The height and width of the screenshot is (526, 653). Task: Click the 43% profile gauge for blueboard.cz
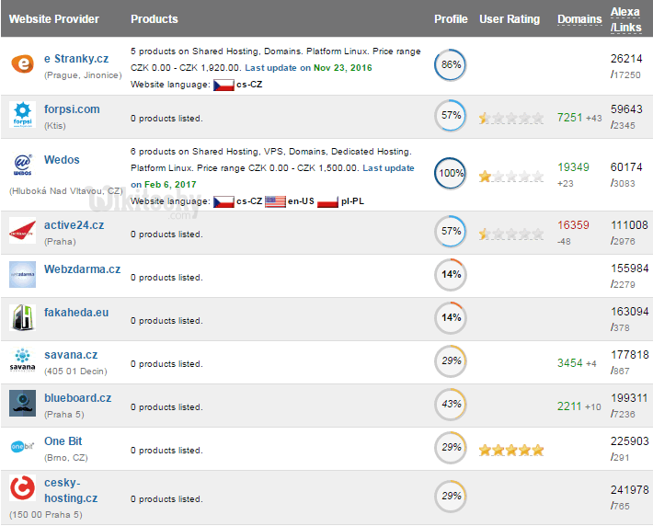451,405
